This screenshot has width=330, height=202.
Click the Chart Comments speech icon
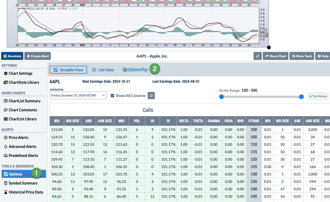[6, 110]
